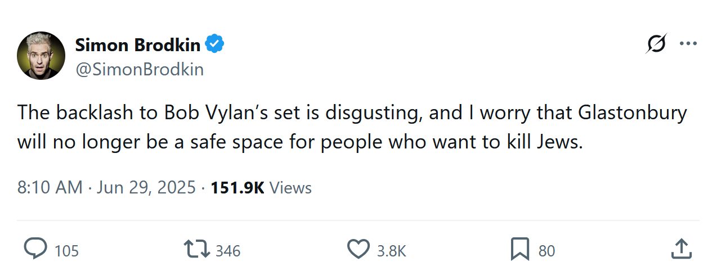Open the repost arrows menu
717x275 pixels.
(x=197, y=250)
